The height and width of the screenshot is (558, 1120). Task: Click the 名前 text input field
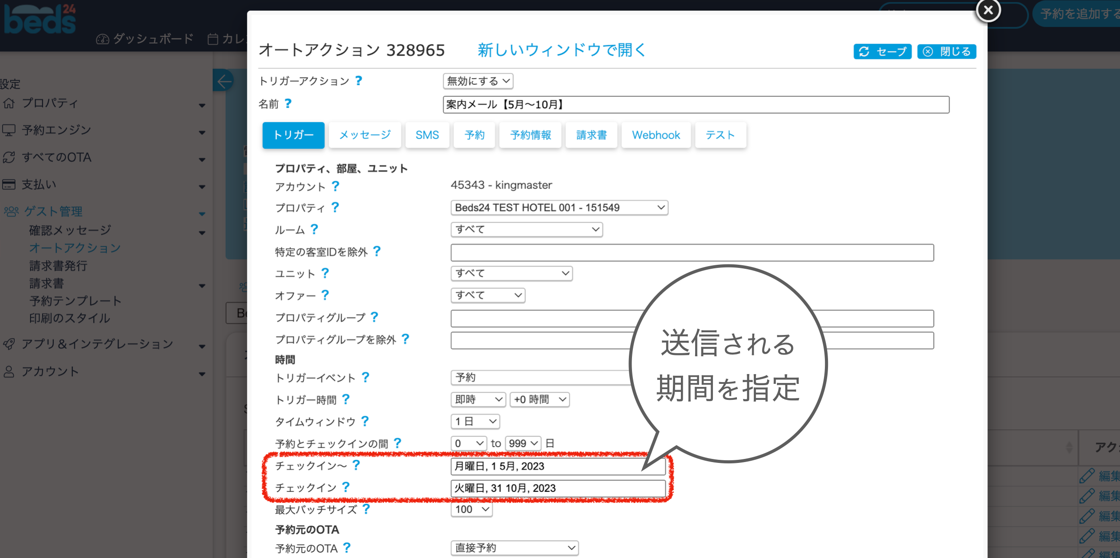point(696,105)
